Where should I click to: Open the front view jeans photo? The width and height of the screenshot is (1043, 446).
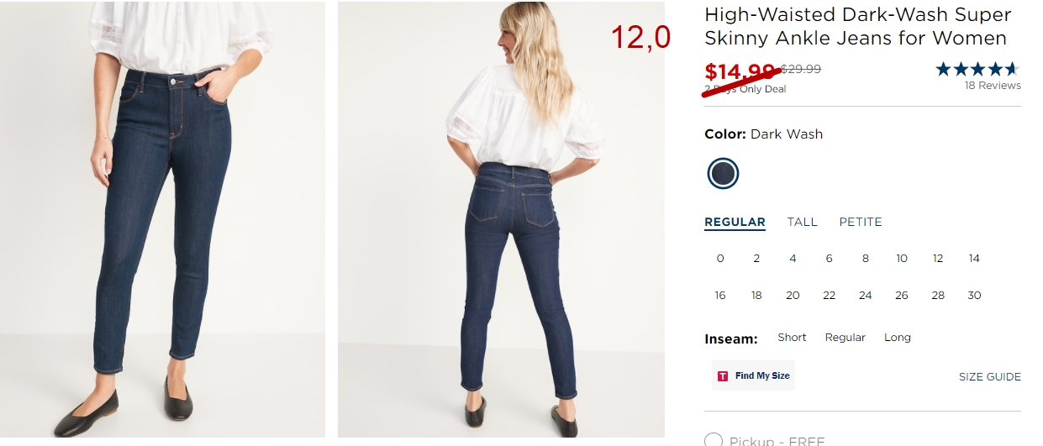162,219
